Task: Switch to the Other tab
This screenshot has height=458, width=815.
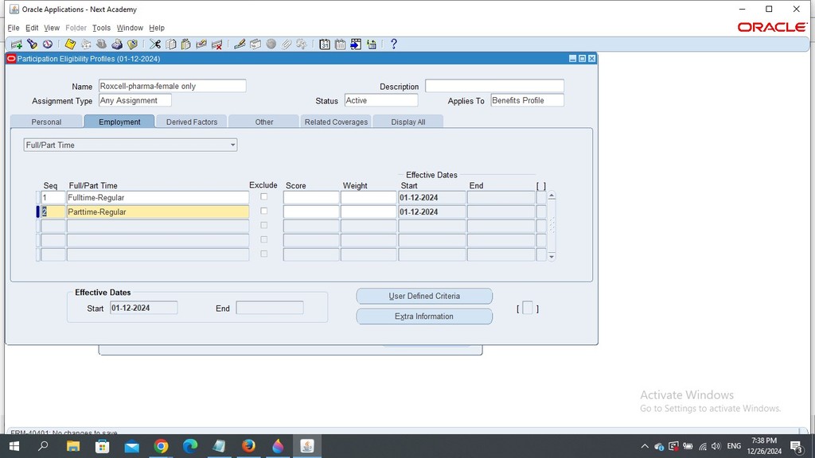Action: tap(264, 122)
